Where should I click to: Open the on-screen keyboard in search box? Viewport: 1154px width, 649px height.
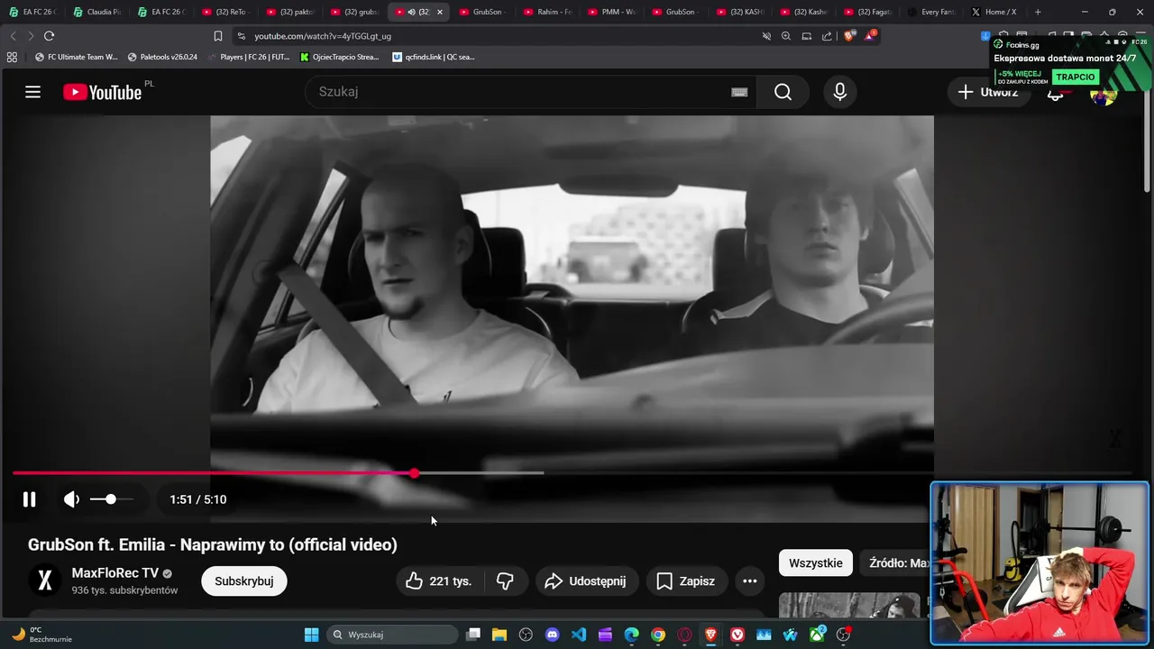click(x=739, y=92)
